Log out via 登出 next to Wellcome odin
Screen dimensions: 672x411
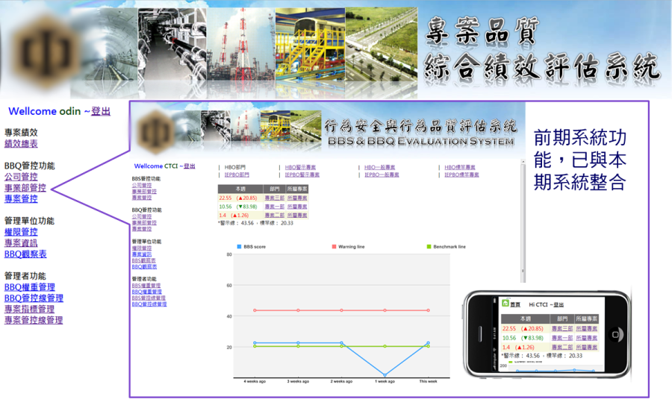(101, 111)
